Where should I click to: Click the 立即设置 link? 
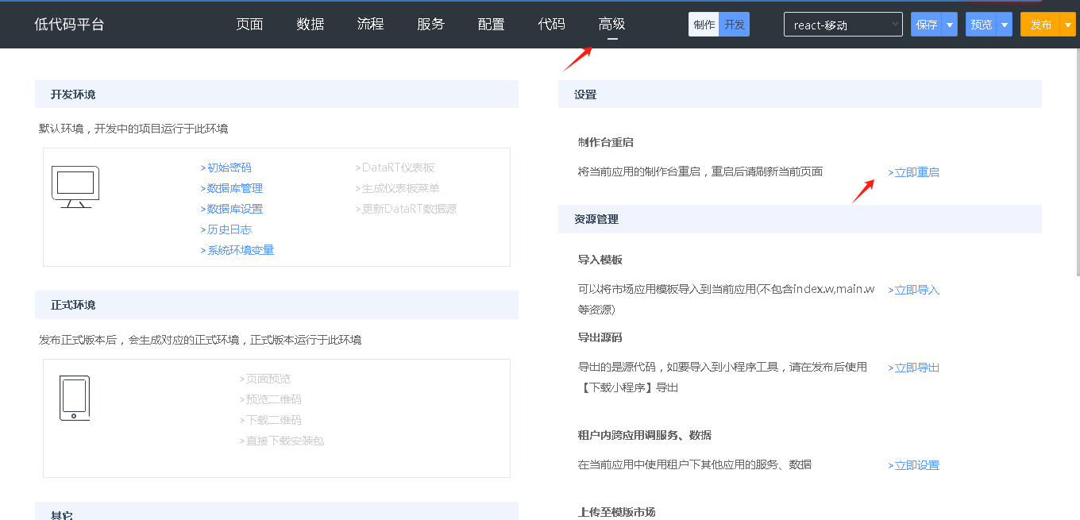coord(914,465)
